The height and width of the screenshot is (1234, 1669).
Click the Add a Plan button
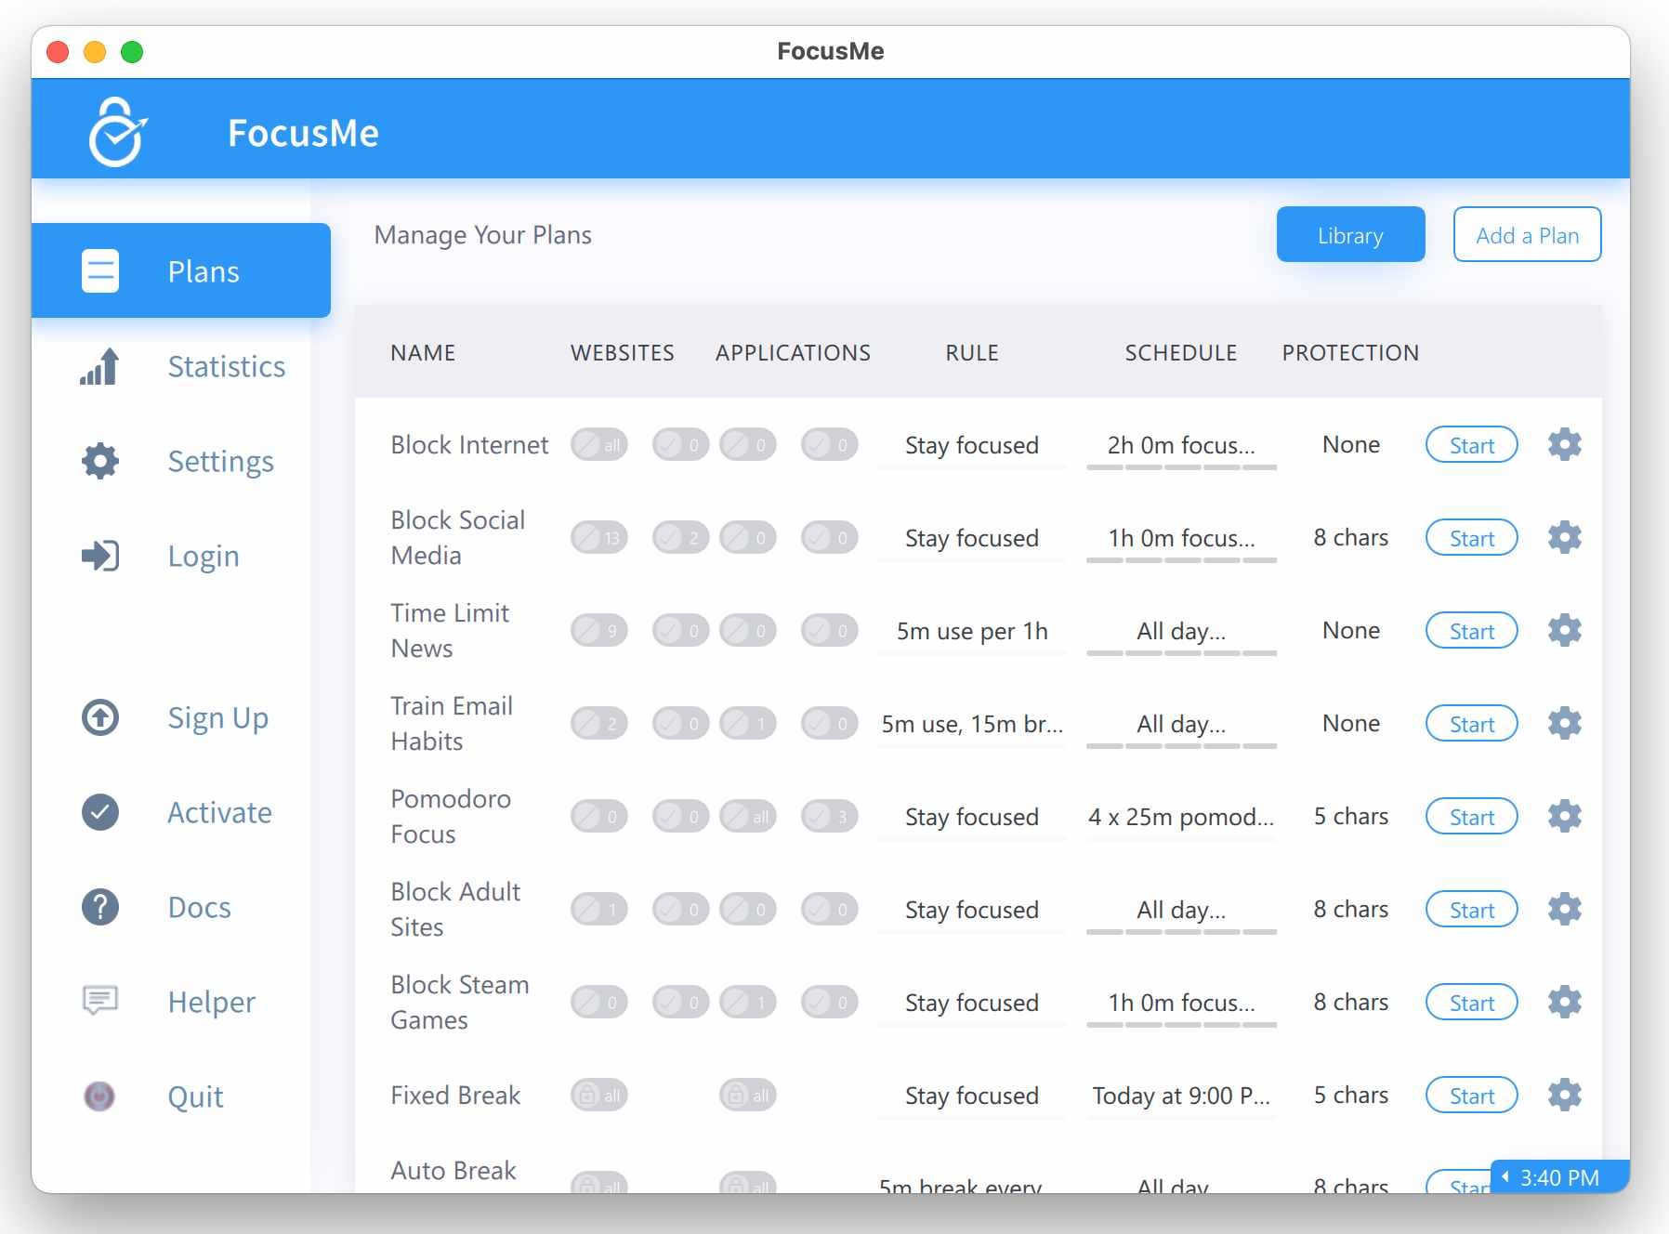(x=1527, y=234)
